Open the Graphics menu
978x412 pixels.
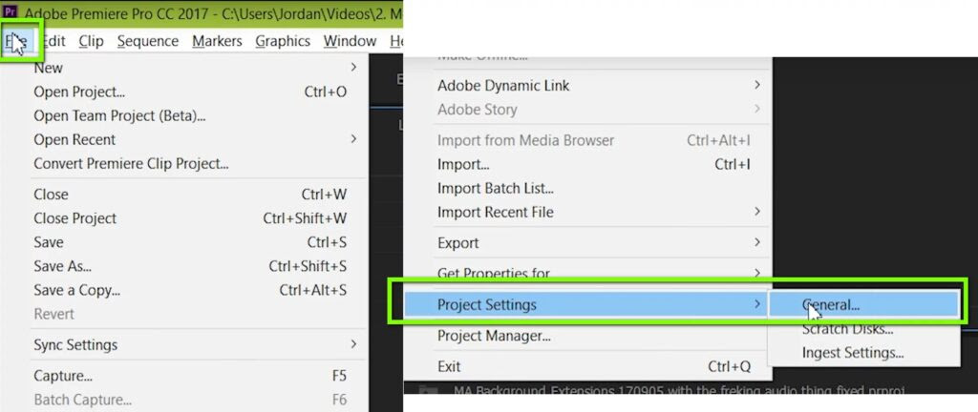point(283,41)
